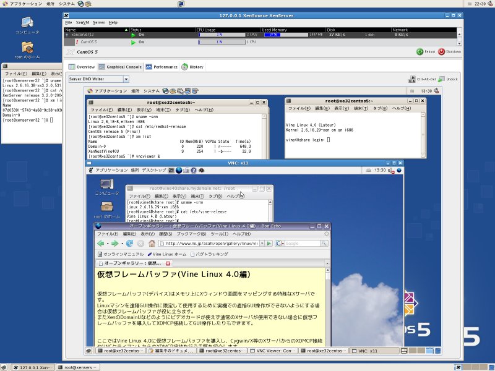The image size is (495, 371).
Task: Expand the browser tab list dropdown
Action: pos(327,263)
